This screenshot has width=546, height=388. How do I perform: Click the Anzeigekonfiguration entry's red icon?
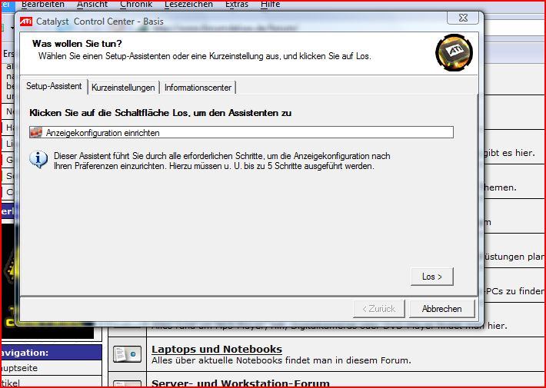pyautogui.click(x=36, y=133)
